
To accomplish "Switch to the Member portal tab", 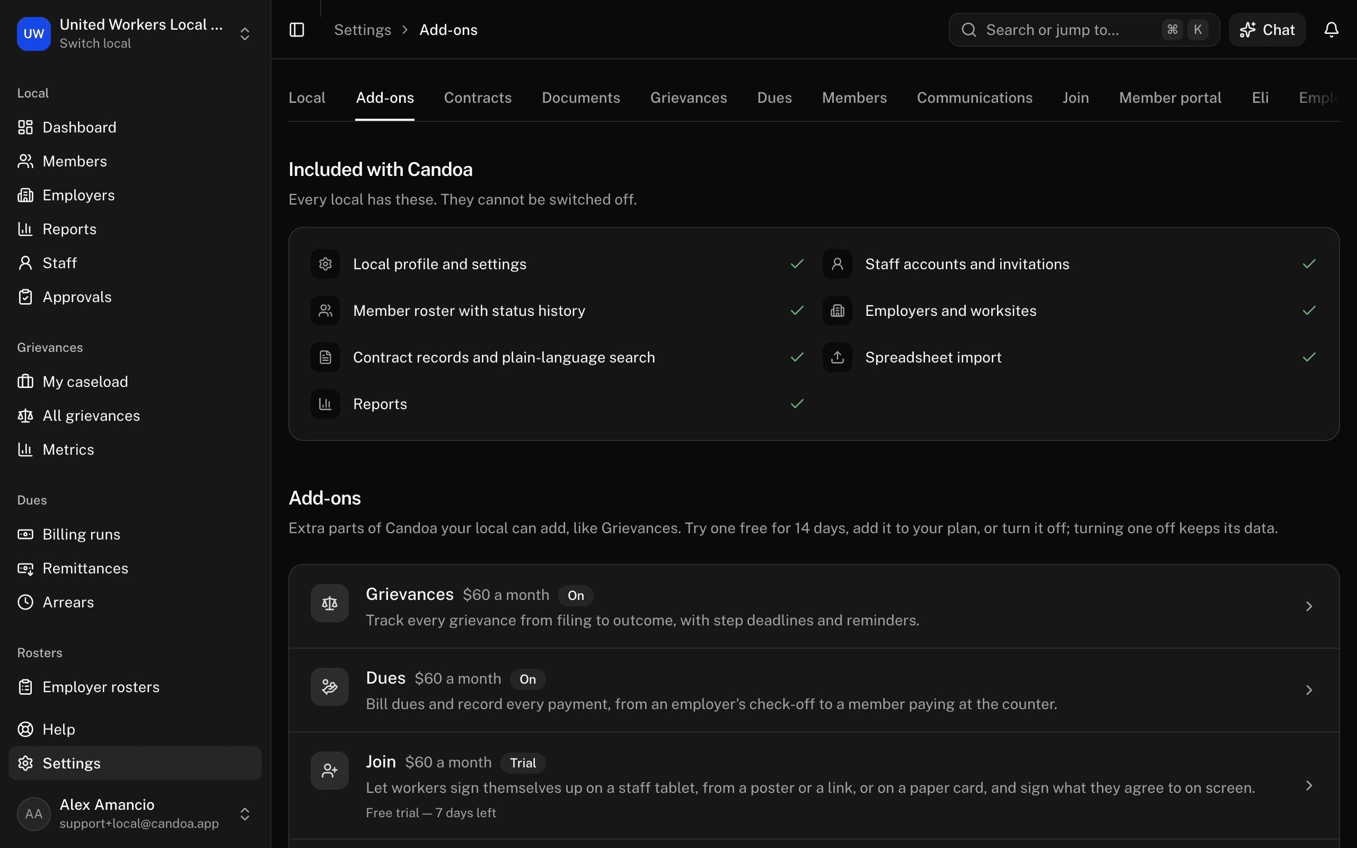I will point(1170,98).
